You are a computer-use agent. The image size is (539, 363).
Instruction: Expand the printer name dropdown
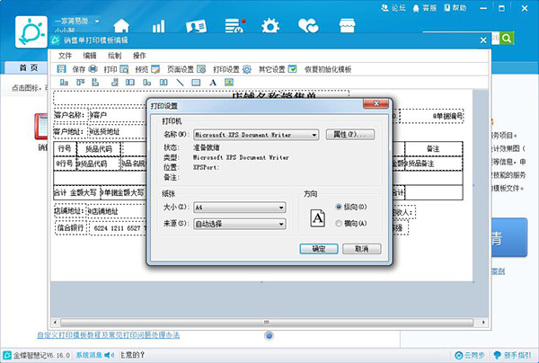[314, 135]
